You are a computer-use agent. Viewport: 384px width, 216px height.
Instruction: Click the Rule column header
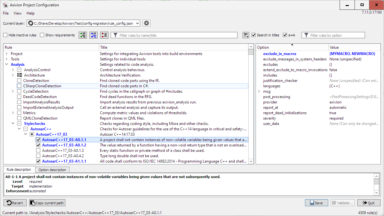[x=51, y=47]
